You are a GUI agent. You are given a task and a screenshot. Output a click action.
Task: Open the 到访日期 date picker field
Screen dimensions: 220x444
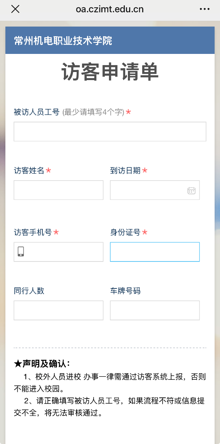[155, 190]
